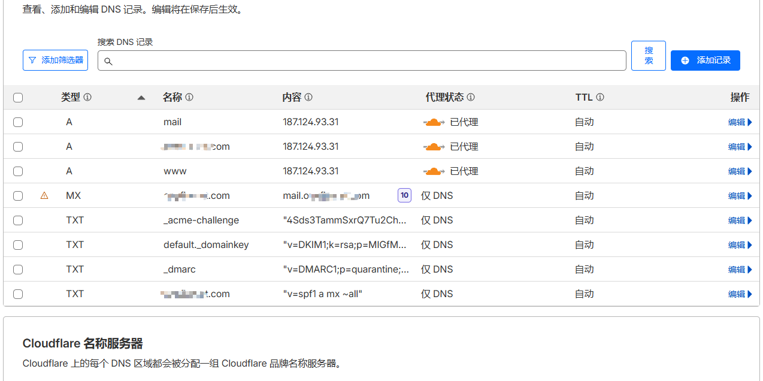
Task: Focus the 搜索 DNS 记录 search field
Action: pyautogui.click(x=362, y=61)
